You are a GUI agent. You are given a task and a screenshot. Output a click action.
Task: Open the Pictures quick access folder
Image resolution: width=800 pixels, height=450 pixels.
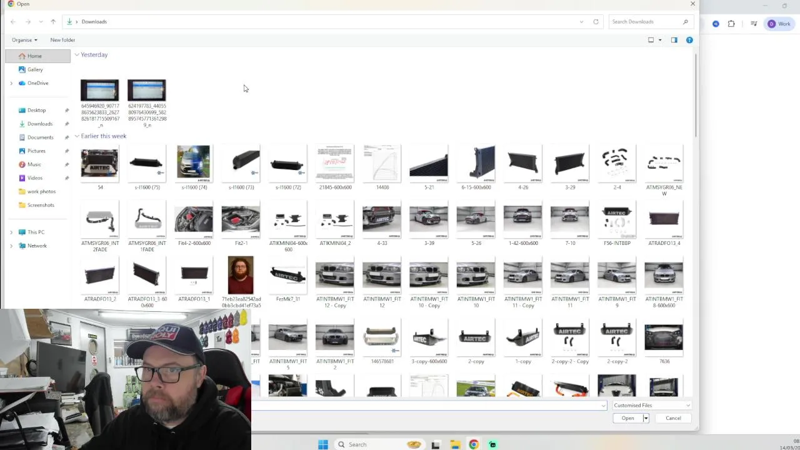pyautogui.click(x=36, y=151)
